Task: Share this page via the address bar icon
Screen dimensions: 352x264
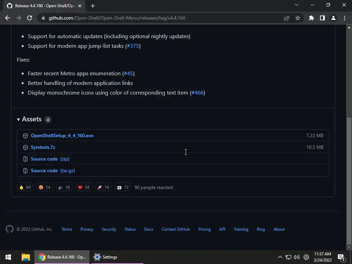Action: click(x=287, y=18)
